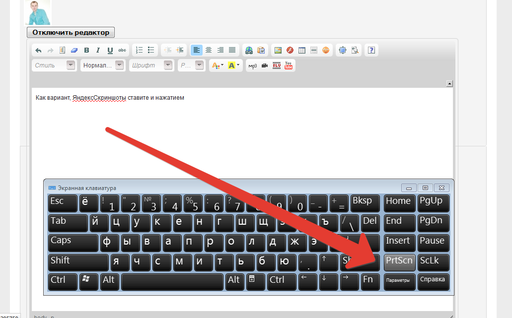Viewport: 512px width, 318px height.
Task: Insert a table
Action: click(x=302, y=50)
